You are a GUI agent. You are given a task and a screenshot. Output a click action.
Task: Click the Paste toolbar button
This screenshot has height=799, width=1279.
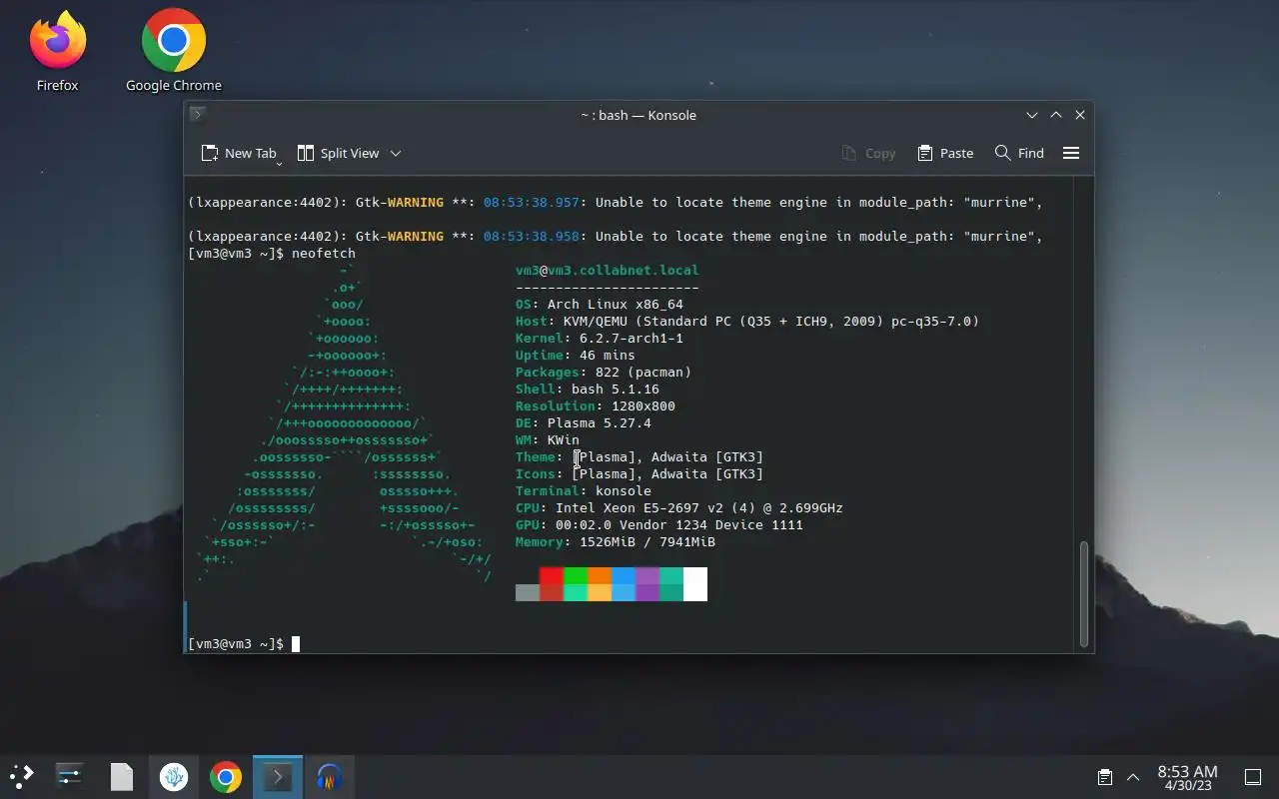coord(945,153)
